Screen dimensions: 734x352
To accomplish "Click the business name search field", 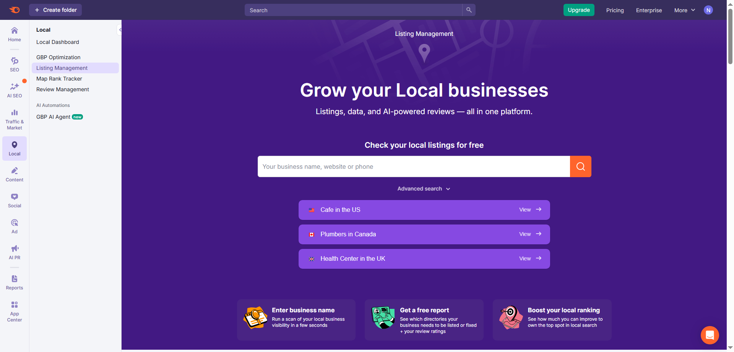I will tap(414, 166).
